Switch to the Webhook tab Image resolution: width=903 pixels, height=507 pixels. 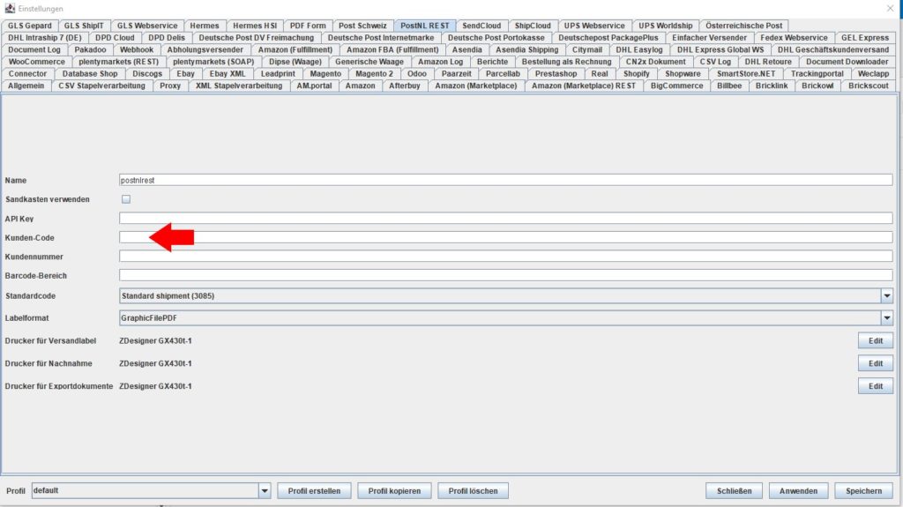(137, 49)
